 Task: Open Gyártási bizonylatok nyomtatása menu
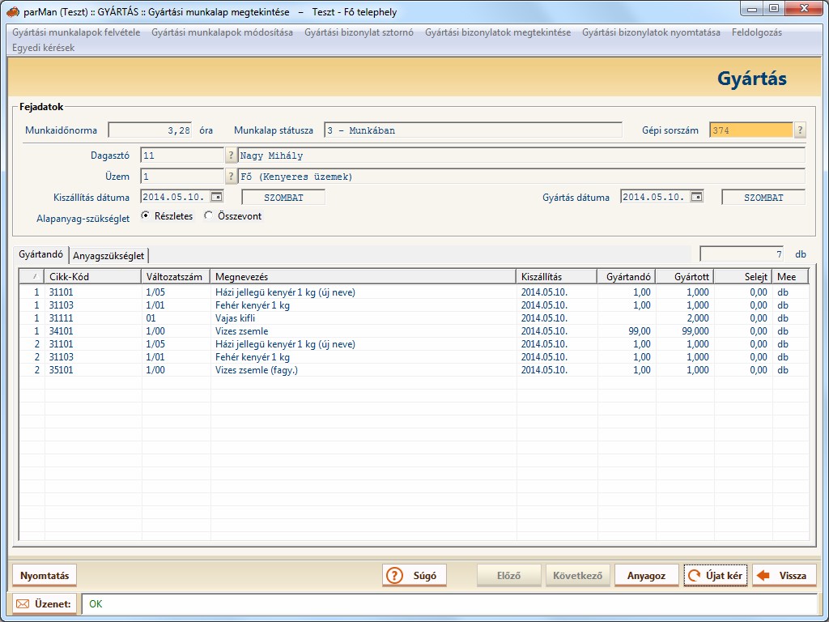pos(651,32)
